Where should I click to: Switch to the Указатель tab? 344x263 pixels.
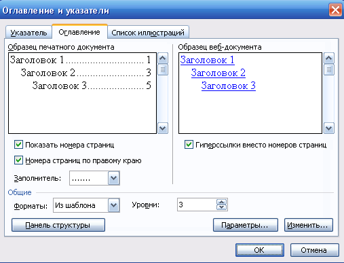(x=28, y=33)
